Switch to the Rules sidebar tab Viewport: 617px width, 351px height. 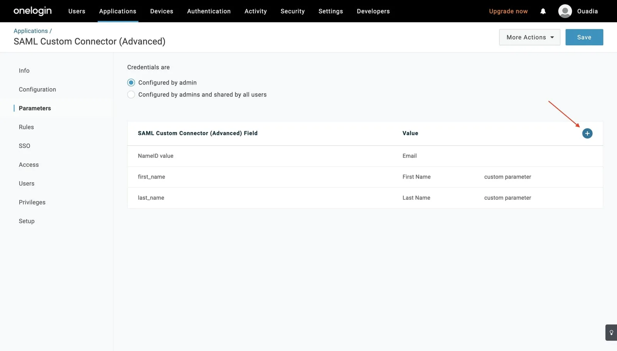click(26, 127)
